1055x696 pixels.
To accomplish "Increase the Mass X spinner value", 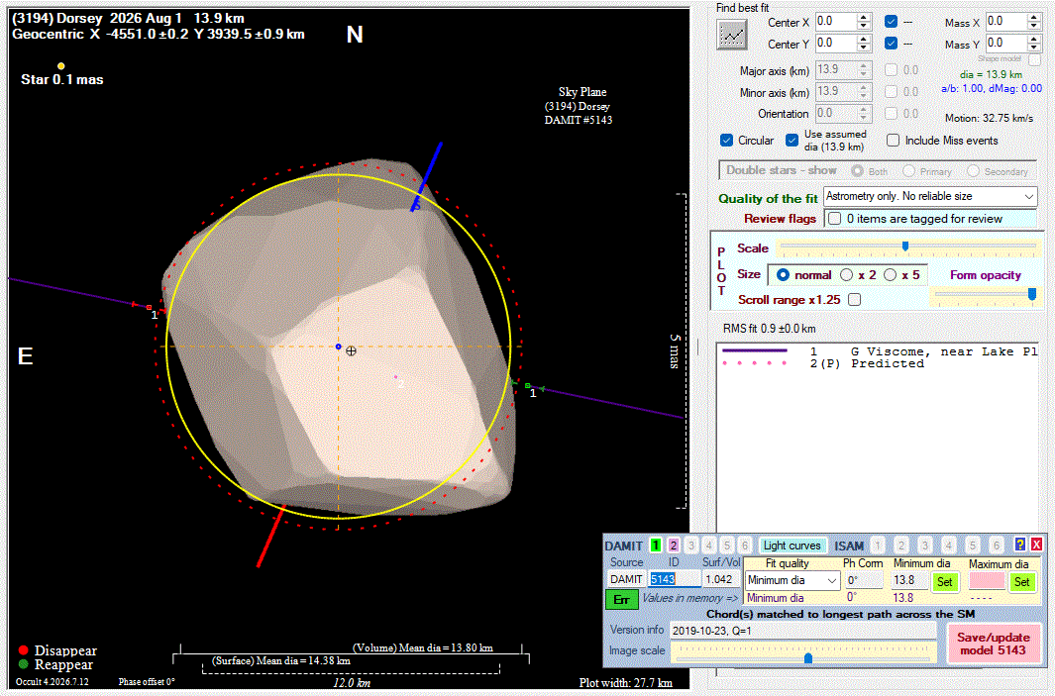I will click(1034, 18).
